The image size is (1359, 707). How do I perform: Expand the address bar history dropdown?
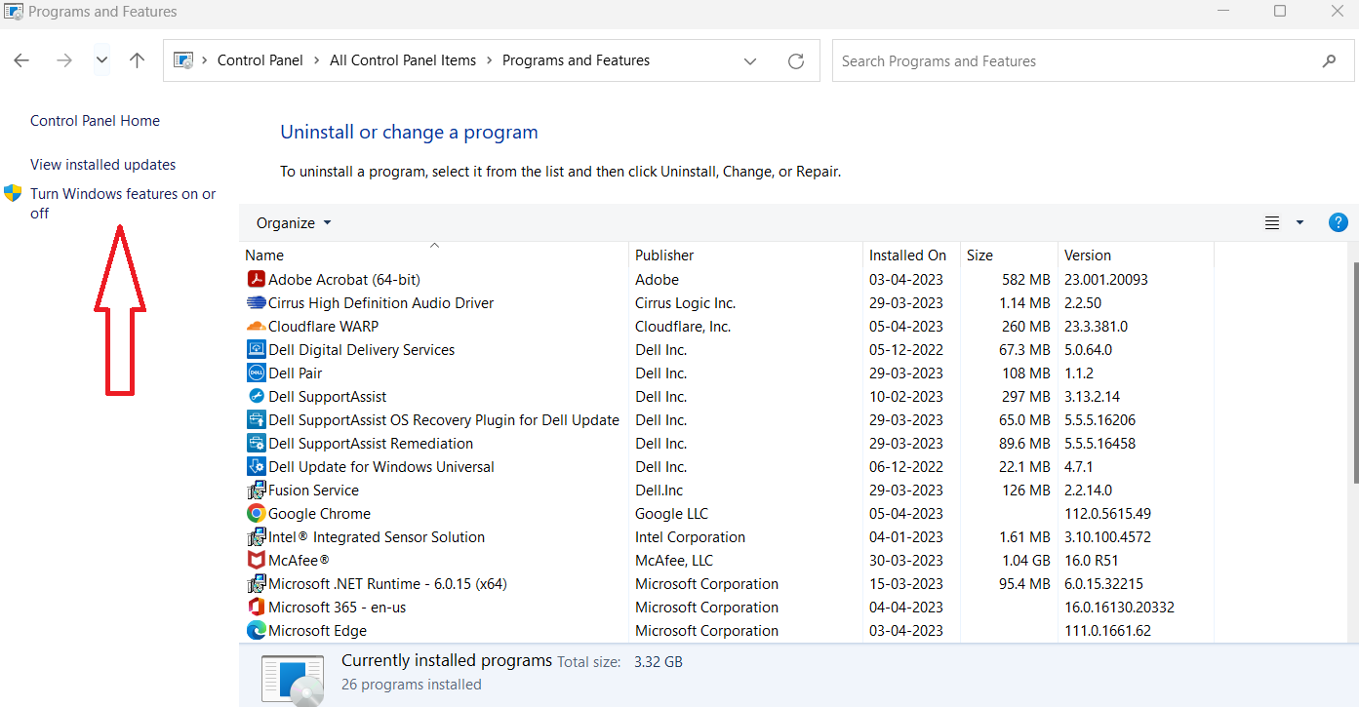[x=750, y=61]
